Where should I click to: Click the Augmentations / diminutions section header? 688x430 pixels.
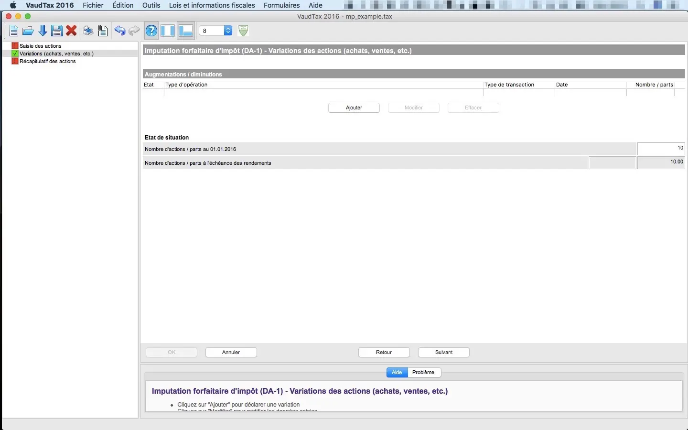point(414,74)
